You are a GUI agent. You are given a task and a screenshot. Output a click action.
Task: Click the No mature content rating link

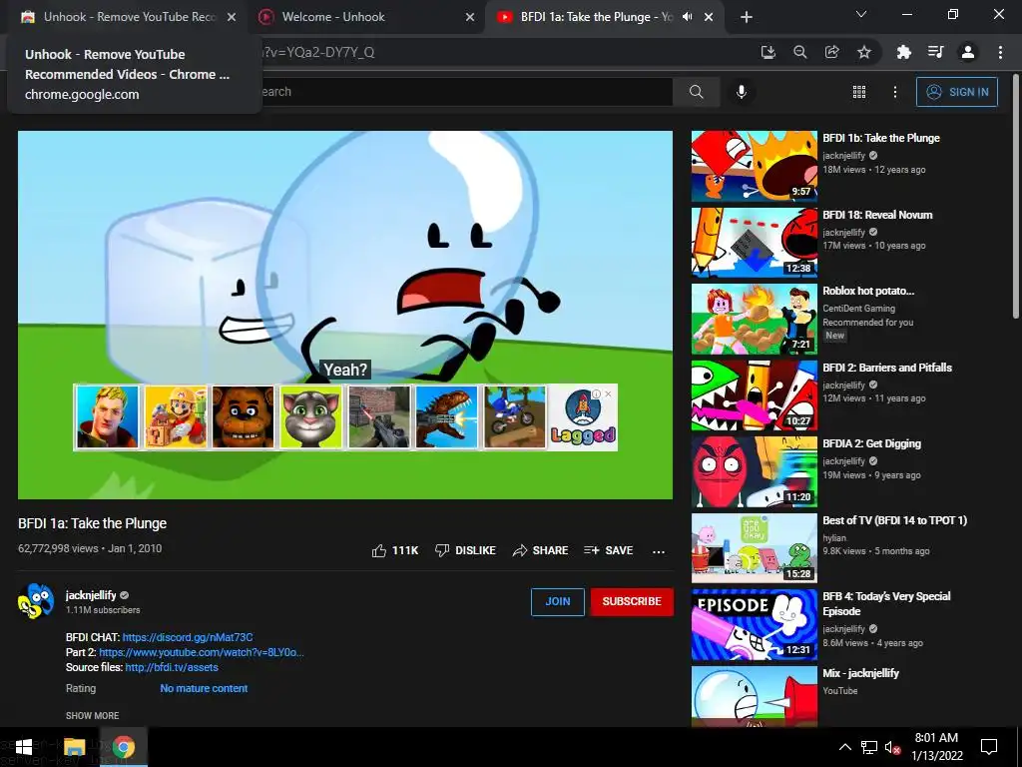[204, 688]
